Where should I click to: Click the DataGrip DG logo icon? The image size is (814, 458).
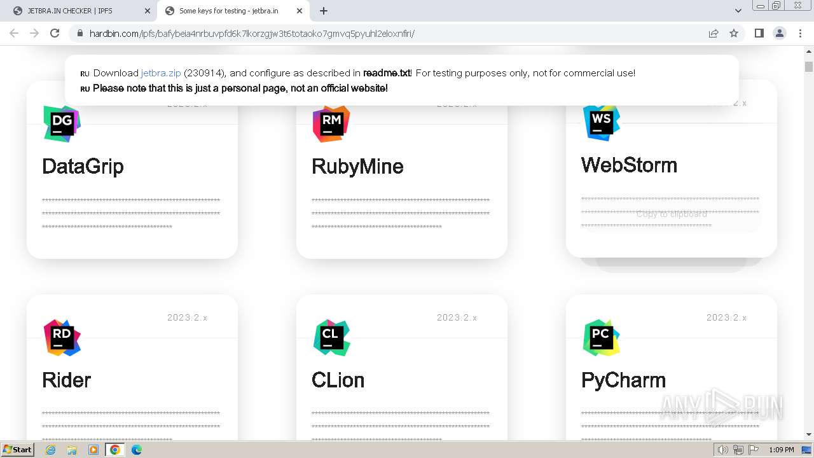(62, 123)
